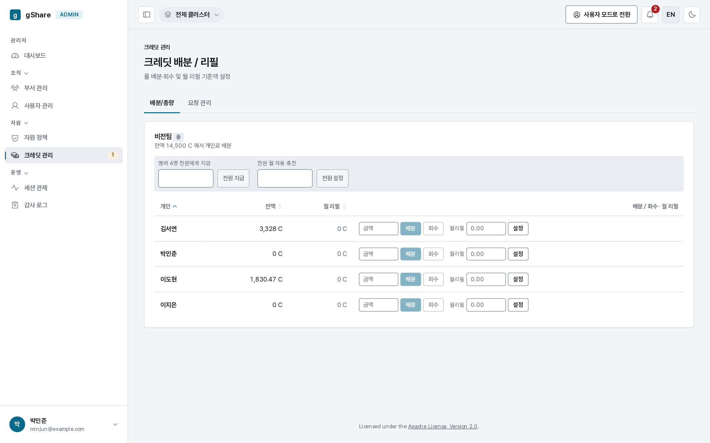Click the 풀 tag beside 비전팀
Viewport: 710px width, 443px height.
click(x=178, y=137)
